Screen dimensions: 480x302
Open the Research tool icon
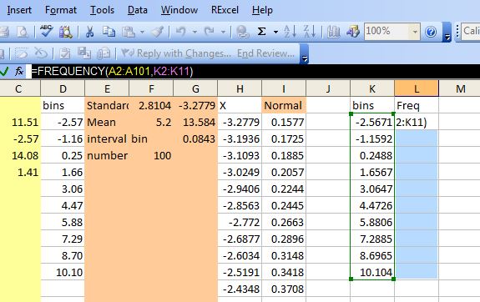[x=66, y=32]
